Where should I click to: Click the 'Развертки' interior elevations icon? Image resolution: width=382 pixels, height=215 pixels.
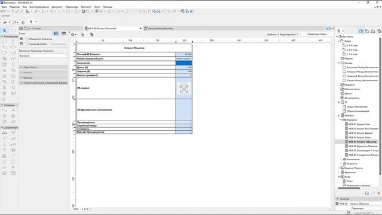(342, 85)
